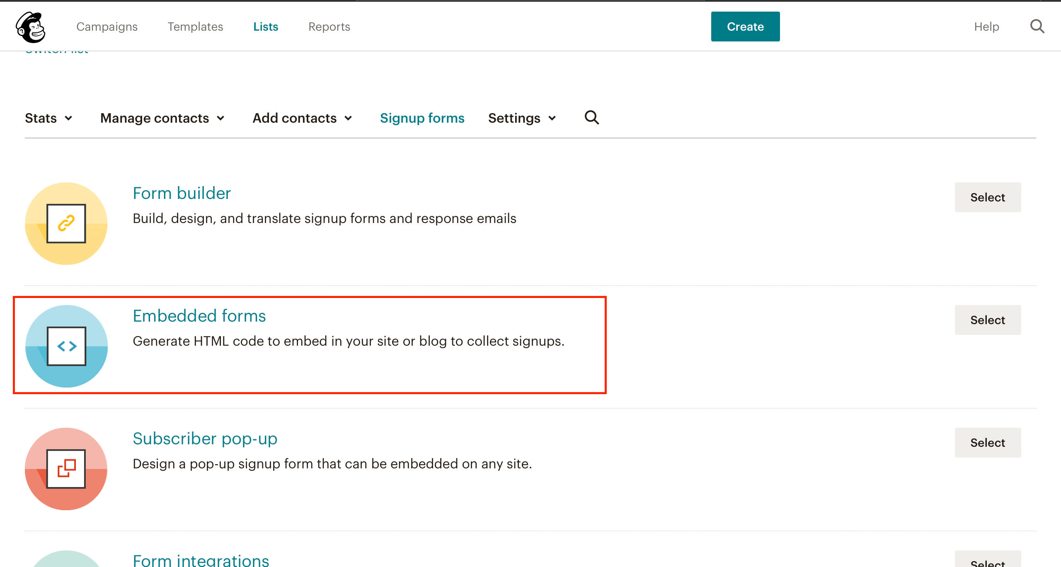
Task: Click the green Form integrations icon
Action: 66,560
